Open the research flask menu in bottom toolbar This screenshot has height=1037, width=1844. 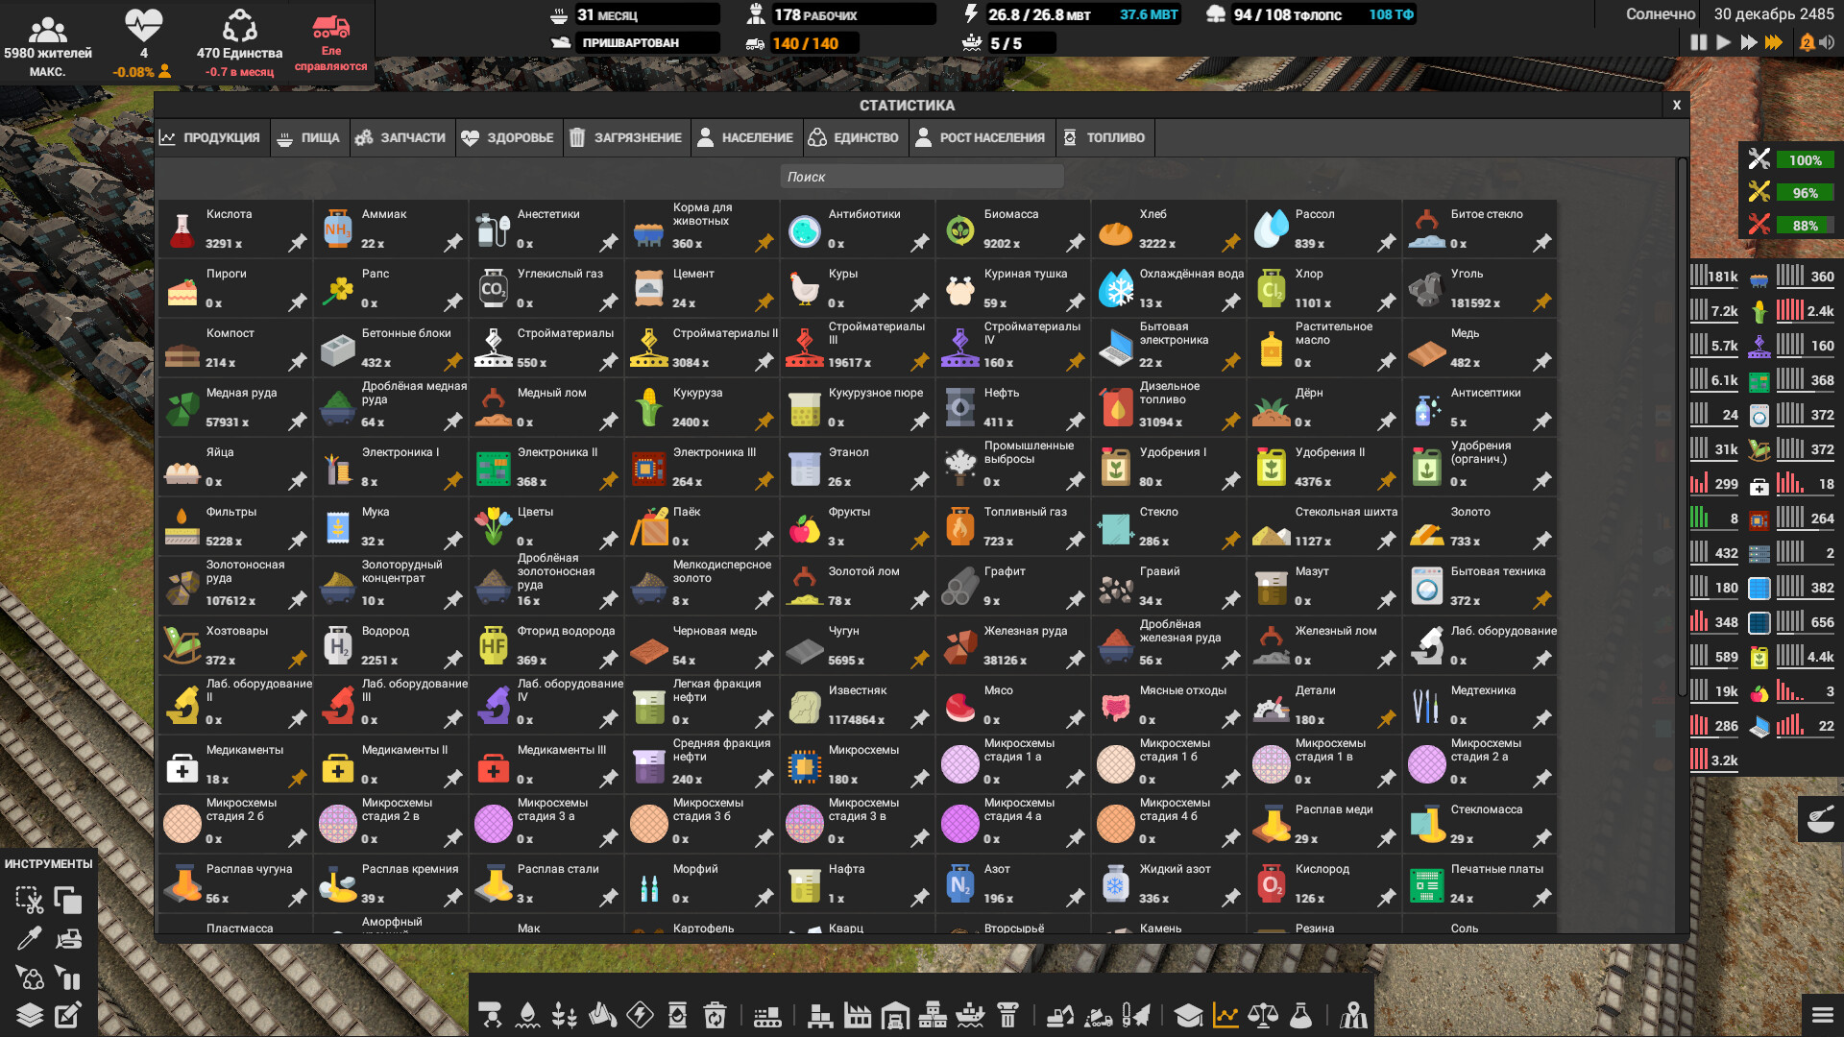(1300, 1015)
